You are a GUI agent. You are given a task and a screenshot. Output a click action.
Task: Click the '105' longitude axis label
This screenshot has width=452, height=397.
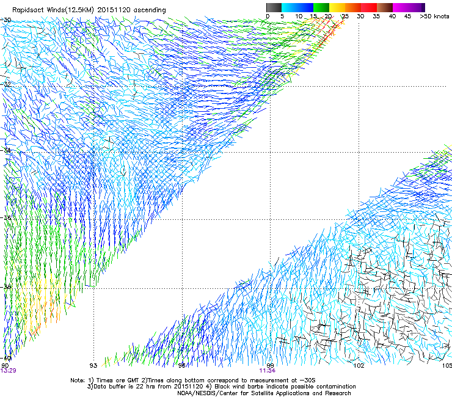coord(447,366)
